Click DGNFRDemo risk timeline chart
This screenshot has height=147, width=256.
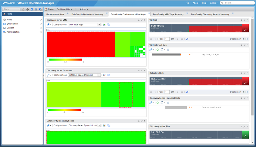[196, 28]
